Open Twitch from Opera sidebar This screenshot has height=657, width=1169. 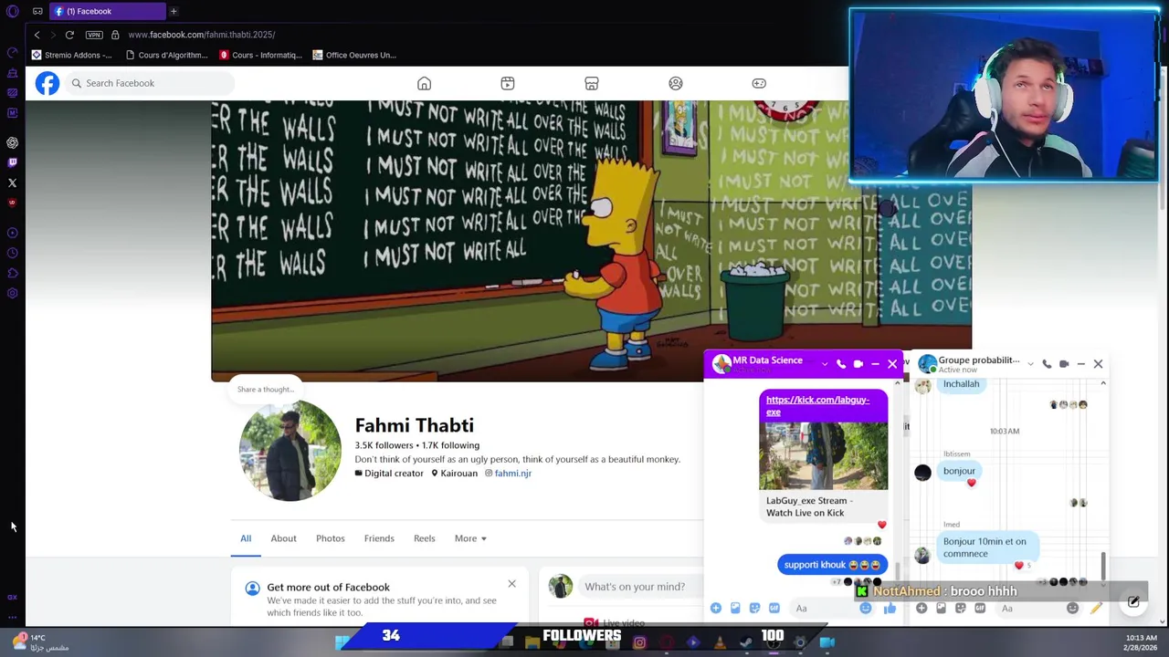point(12,162)
